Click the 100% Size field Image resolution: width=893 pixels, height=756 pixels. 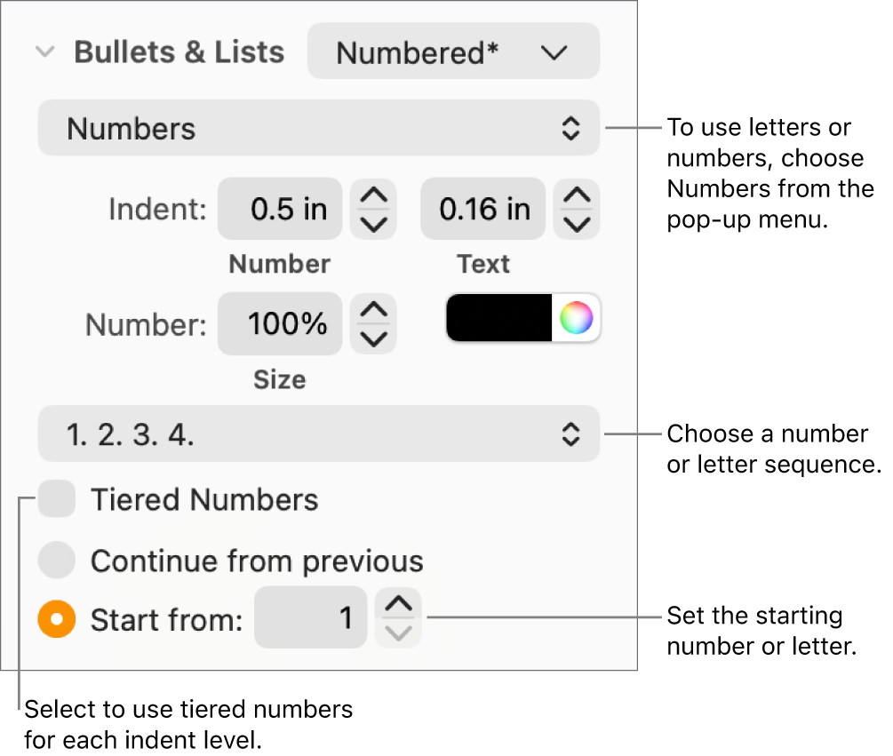pyautogui.click(x=279, y=323)
